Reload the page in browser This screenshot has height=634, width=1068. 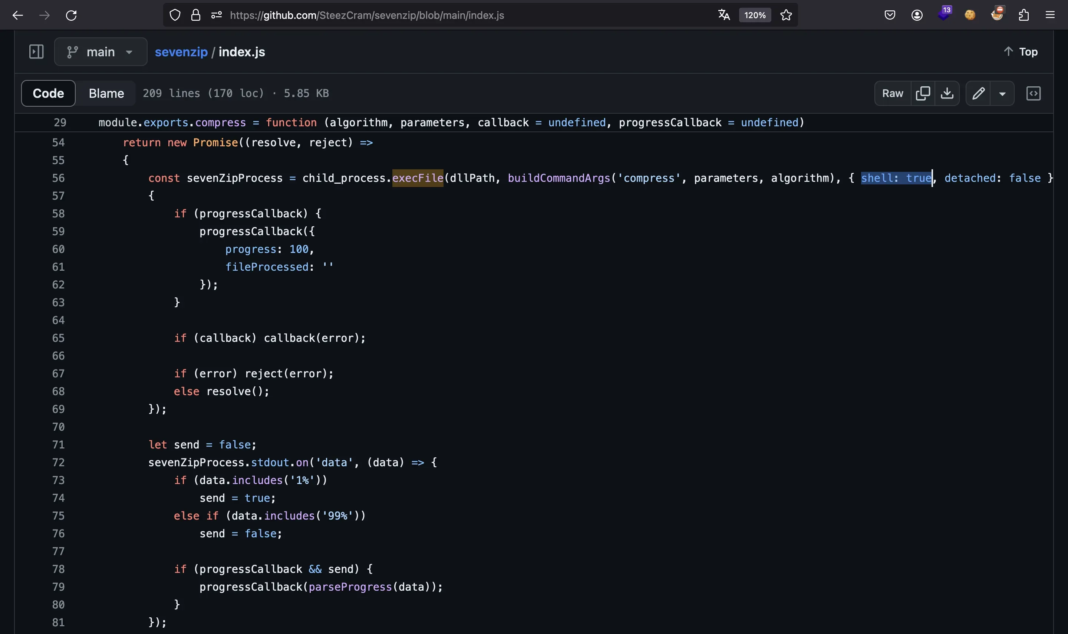pyautogui.click(x=71, y=16)
